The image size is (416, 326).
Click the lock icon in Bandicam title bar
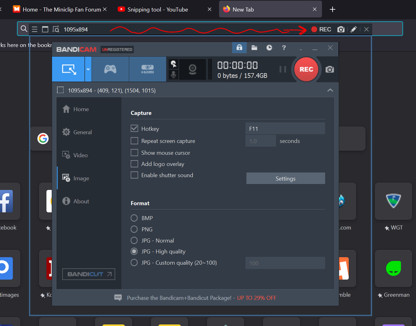239,48
